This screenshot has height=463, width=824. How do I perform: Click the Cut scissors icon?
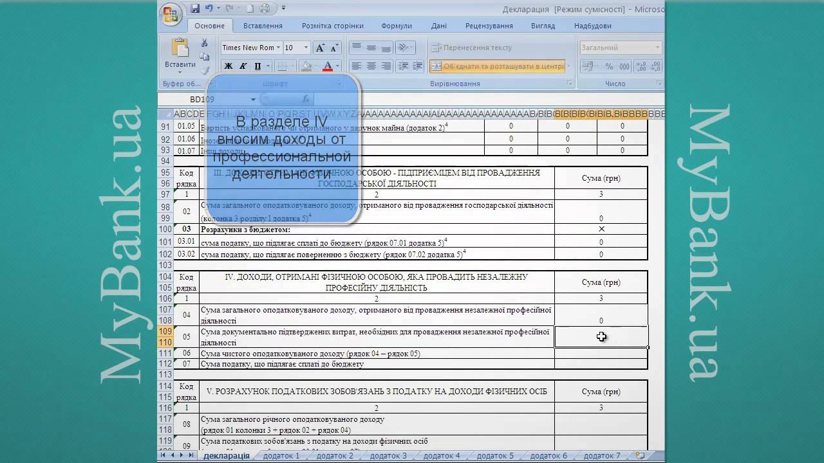click(x=204, y=43)
